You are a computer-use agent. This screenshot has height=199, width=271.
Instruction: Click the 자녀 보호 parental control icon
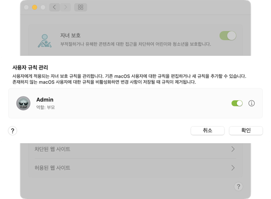45,41
